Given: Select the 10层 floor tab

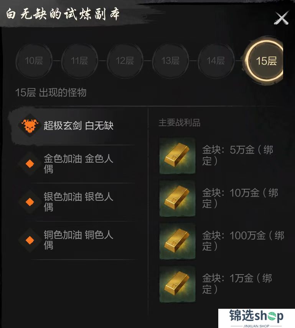Looking at the screenshot, I should tap(34, 61).
